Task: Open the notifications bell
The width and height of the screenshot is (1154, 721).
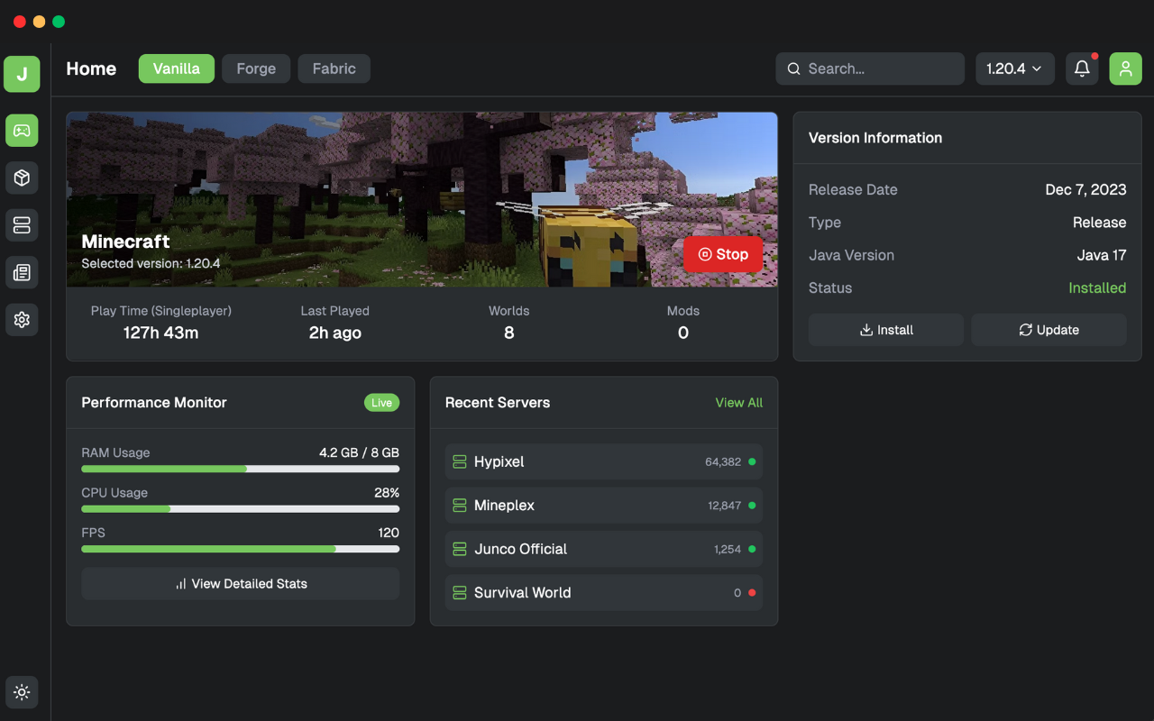Action: click(1082, 68)
